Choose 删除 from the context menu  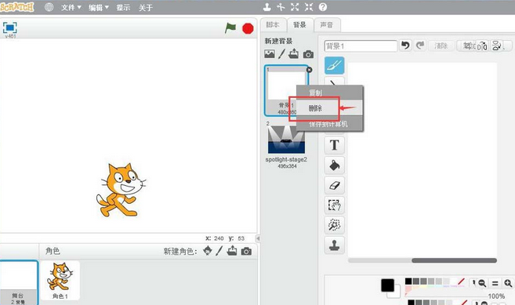(x=330, y=108)
